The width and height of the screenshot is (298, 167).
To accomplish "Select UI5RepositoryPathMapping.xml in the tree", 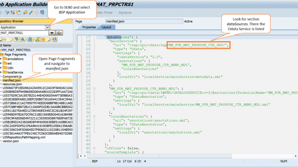I will pos(24,137).
